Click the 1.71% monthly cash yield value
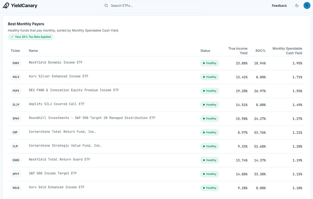Screen dimensions: 313x199 (x=297, y=77)
